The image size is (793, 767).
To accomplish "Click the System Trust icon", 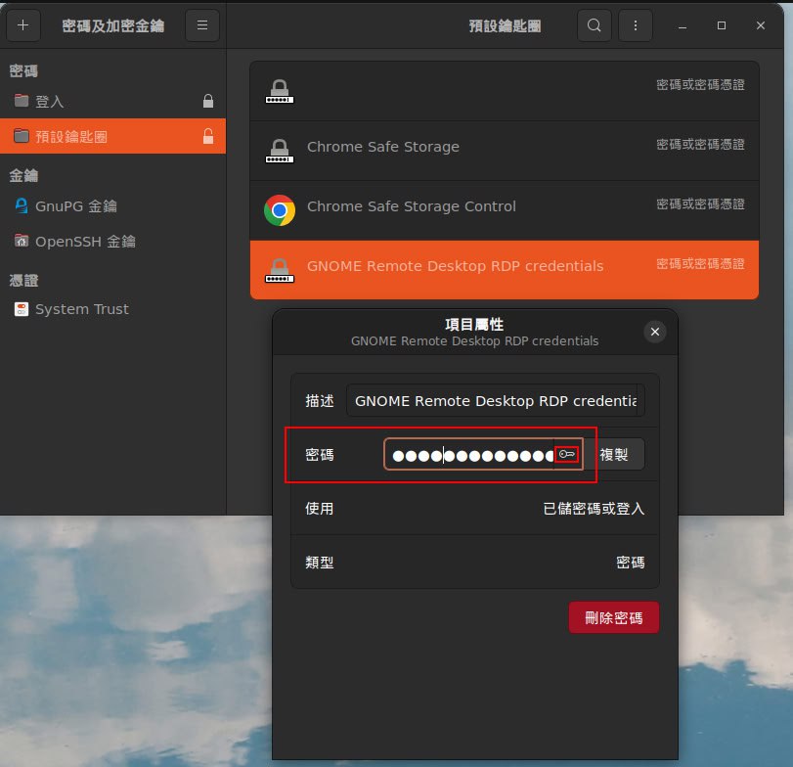I will 22,309.
